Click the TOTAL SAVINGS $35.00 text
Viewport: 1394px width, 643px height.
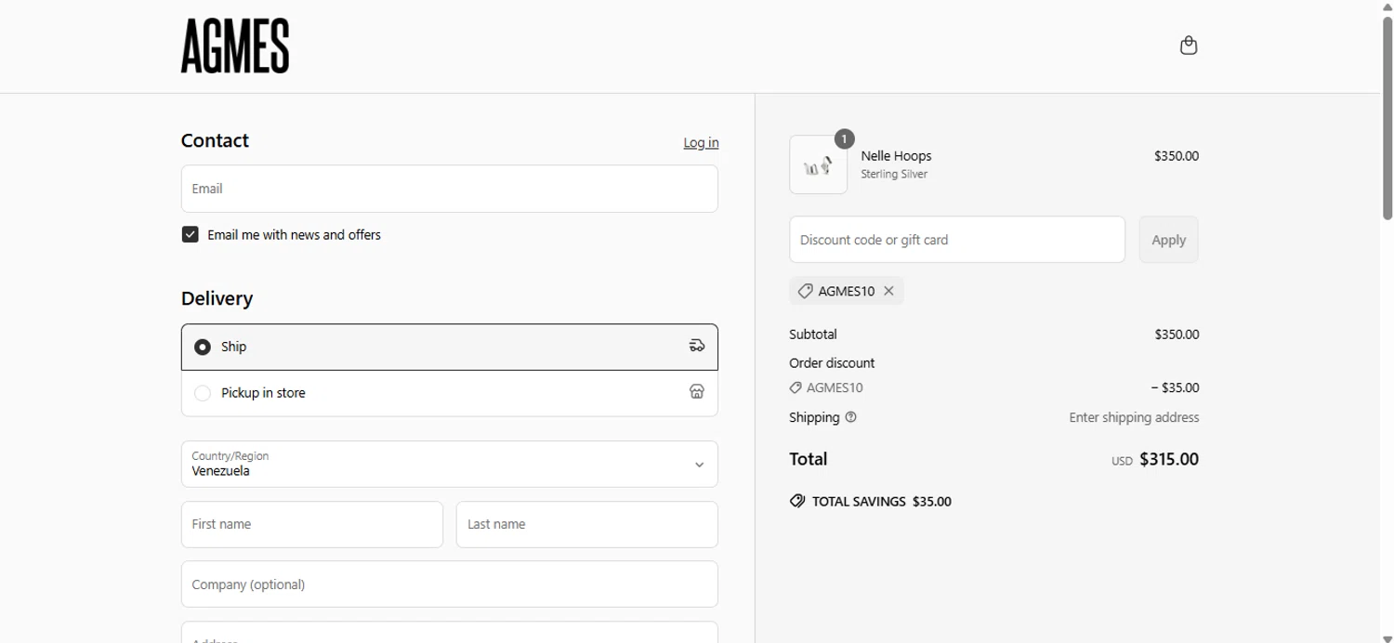(882, 501)
